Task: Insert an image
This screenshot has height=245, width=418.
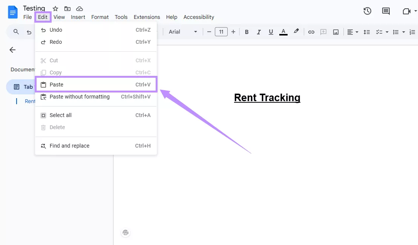Action: coord(335,32)
